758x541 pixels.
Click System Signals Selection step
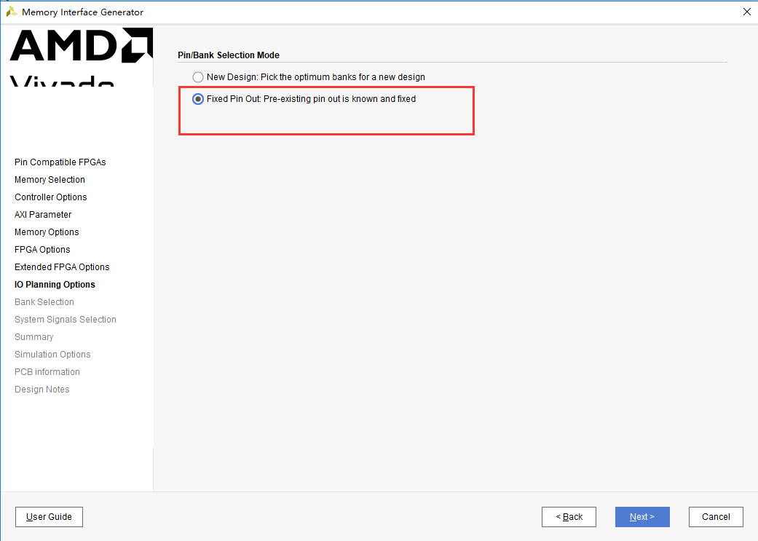pos(66,319)
